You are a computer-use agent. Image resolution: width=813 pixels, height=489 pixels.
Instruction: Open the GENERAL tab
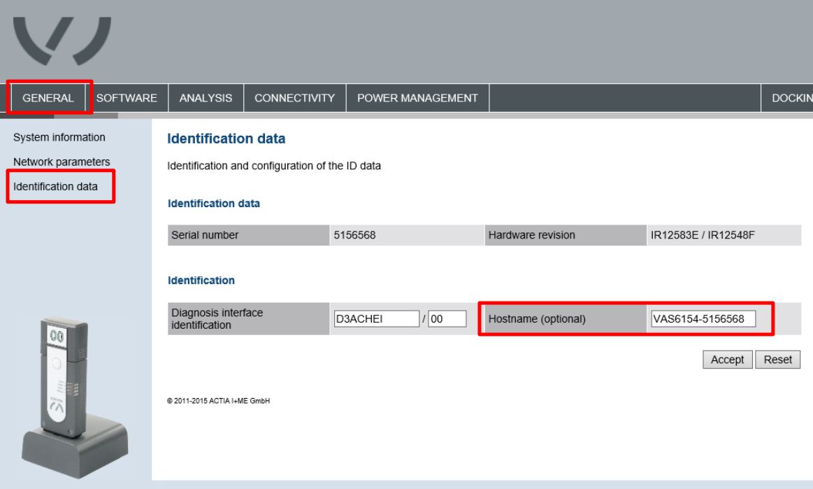[48, 98]
